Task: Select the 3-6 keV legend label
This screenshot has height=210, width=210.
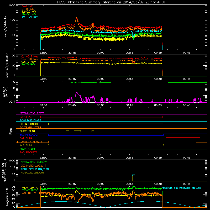Action: pyautogui.click(x=27, y=6)
